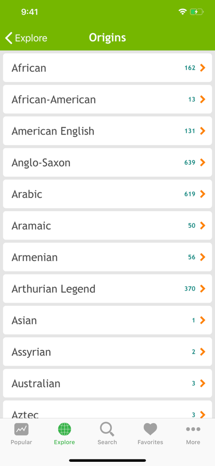This screenshot has width=215, height=466.
Task: Expand the African origin chevron
Action: pyautogui.click(x=203, y=68)
